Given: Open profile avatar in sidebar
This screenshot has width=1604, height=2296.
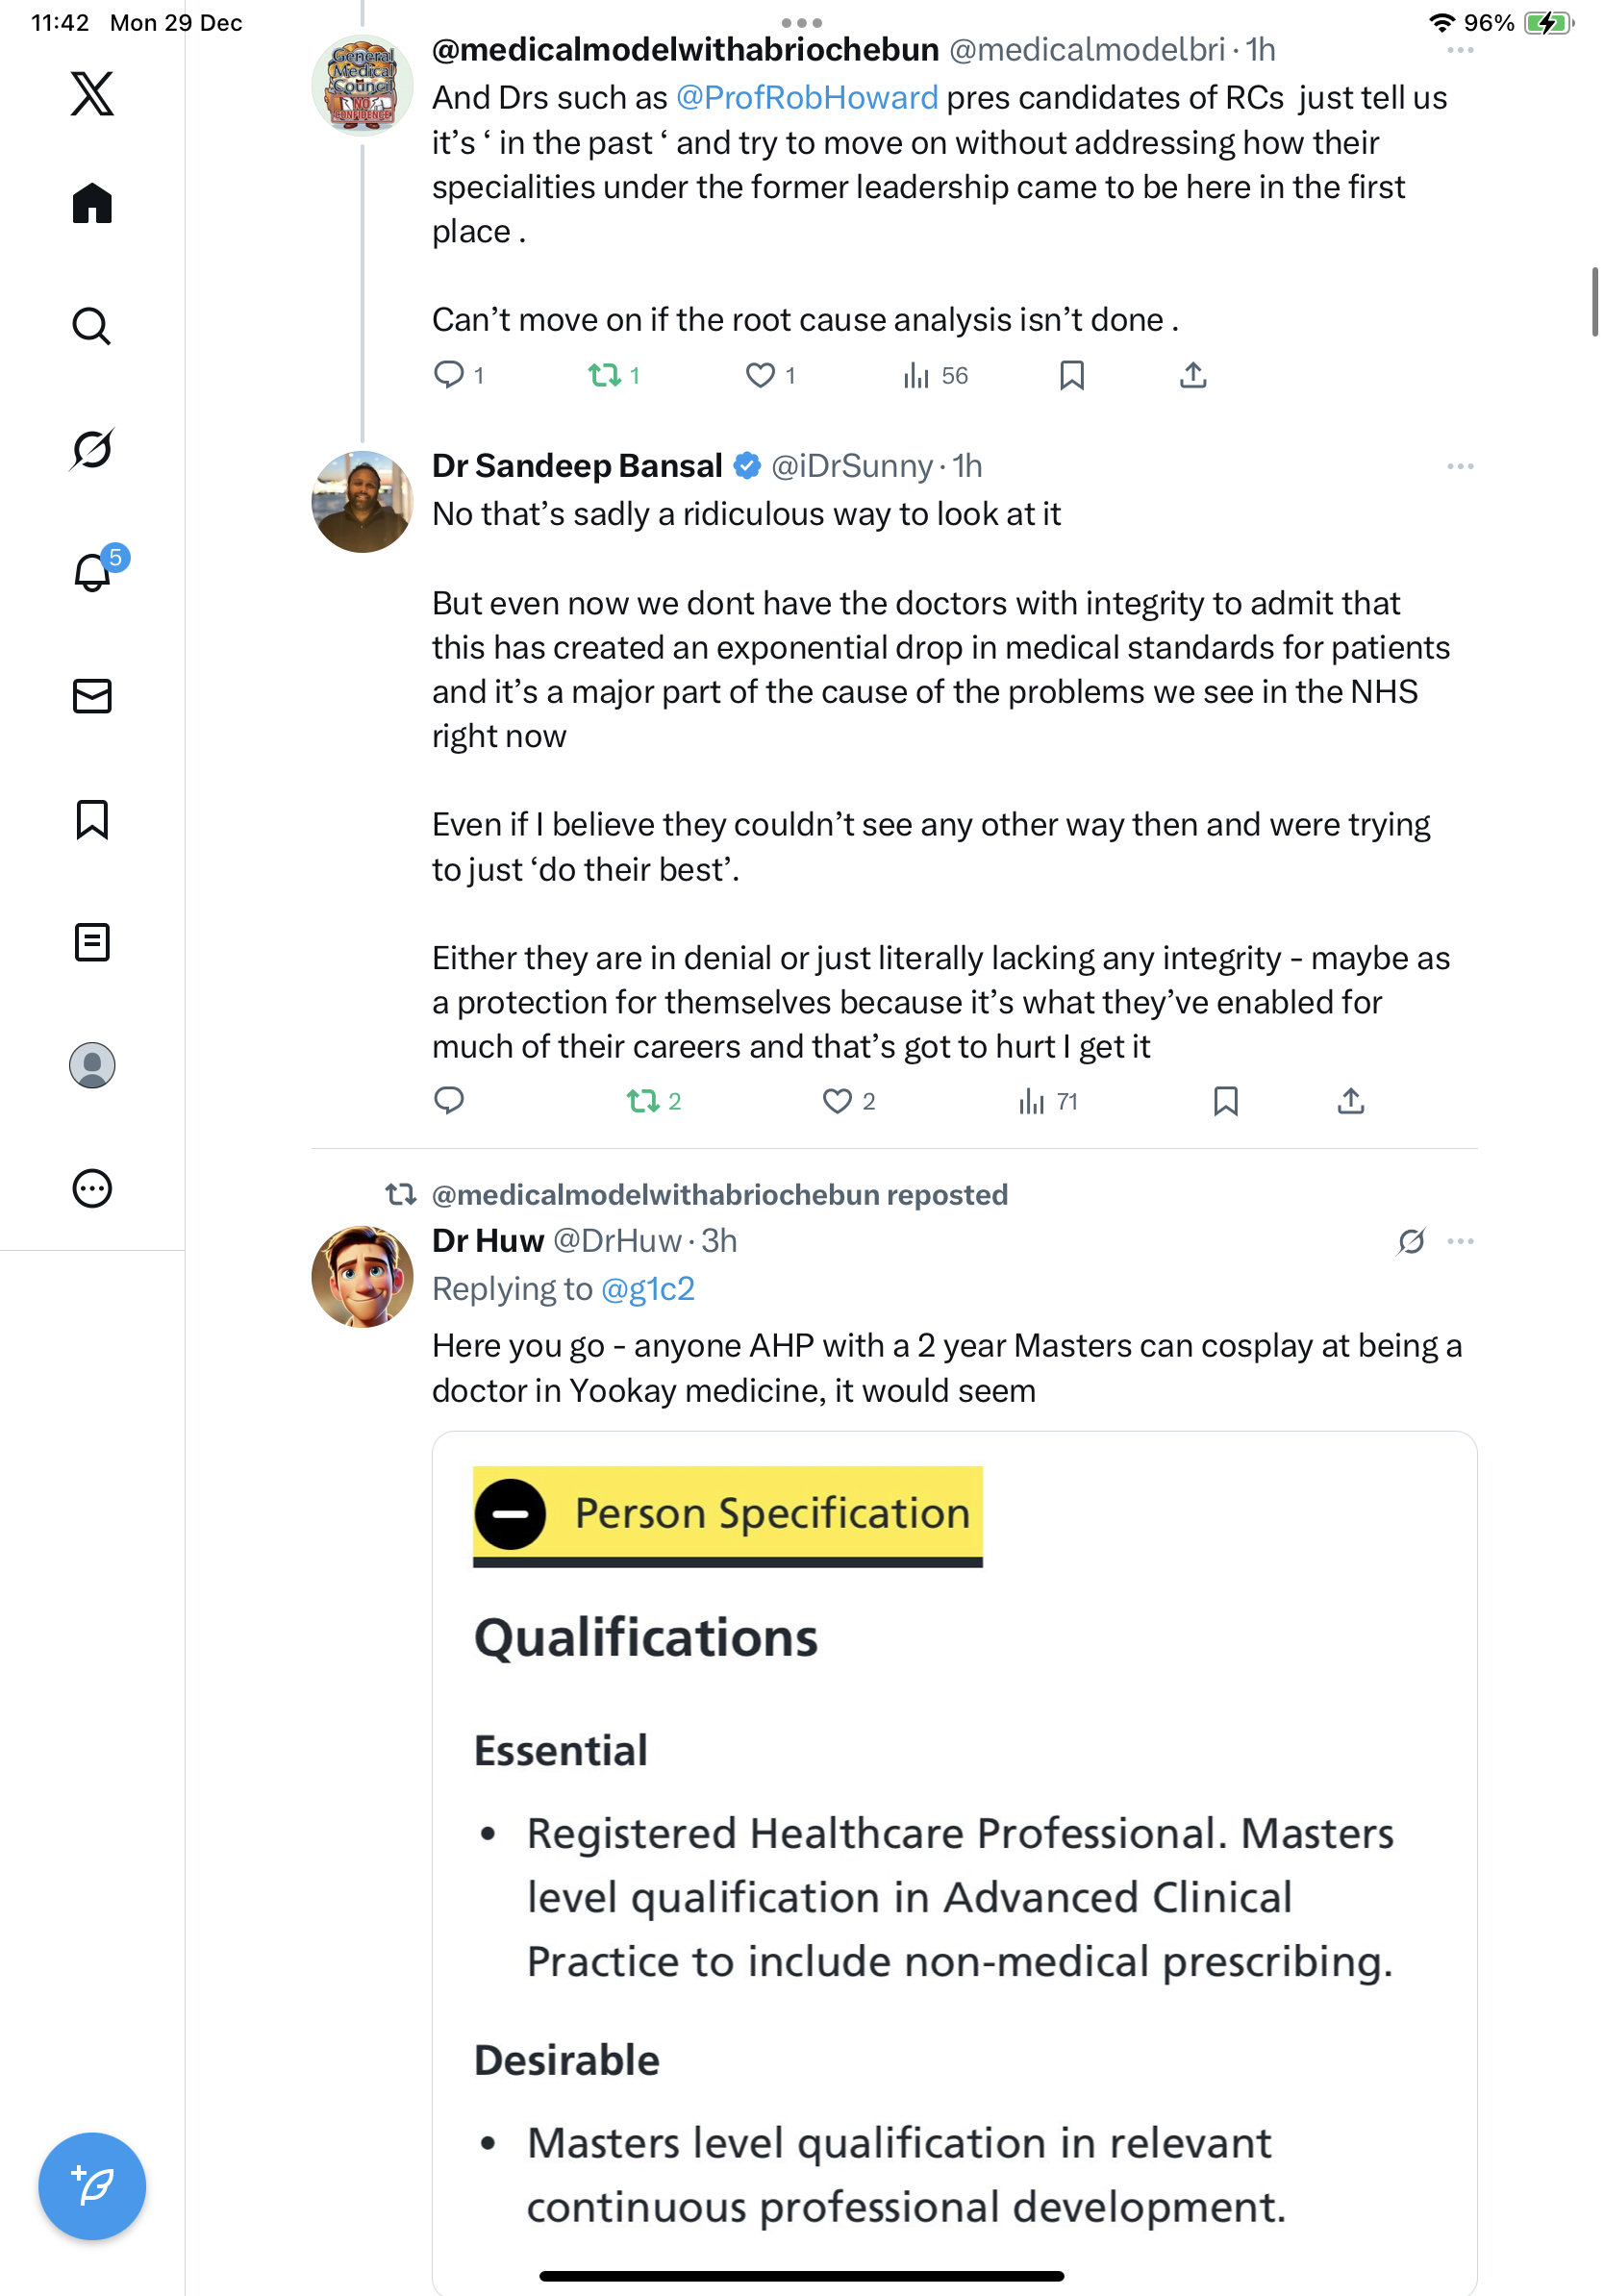Looking at the screenshot, I should (x=92, y=1065).
